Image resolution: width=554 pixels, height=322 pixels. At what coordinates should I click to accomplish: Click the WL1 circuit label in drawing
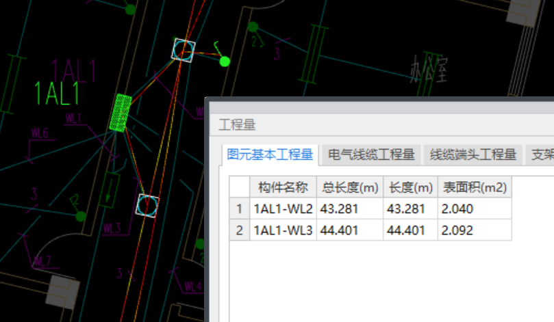tap(73, 118)
